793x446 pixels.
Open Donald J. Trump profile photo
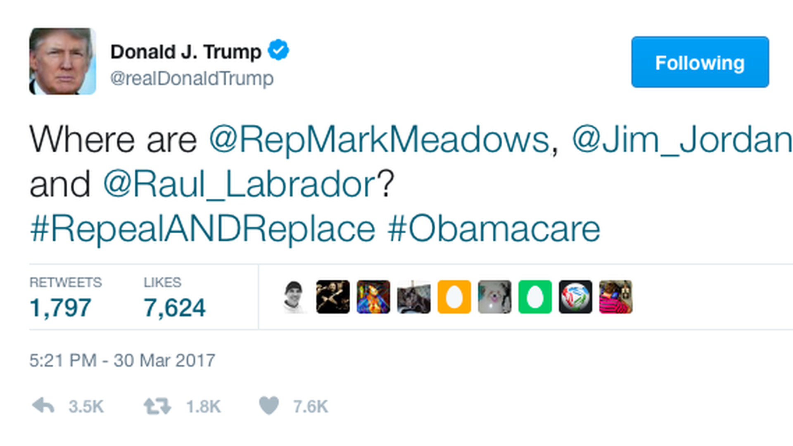[x=63, y=61]
